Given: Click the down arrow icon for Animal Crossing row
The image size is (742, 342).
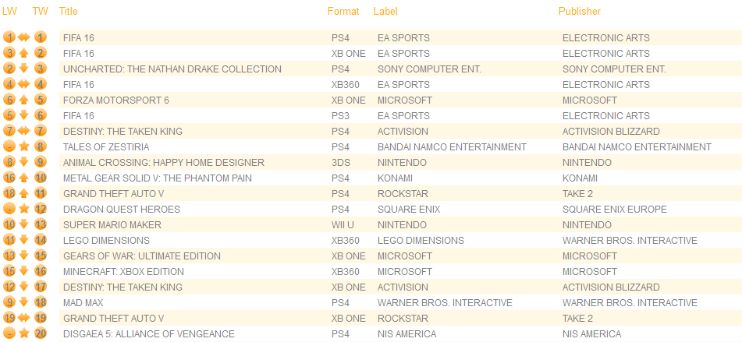Looking at the screenshot, I should pos(23,163).
